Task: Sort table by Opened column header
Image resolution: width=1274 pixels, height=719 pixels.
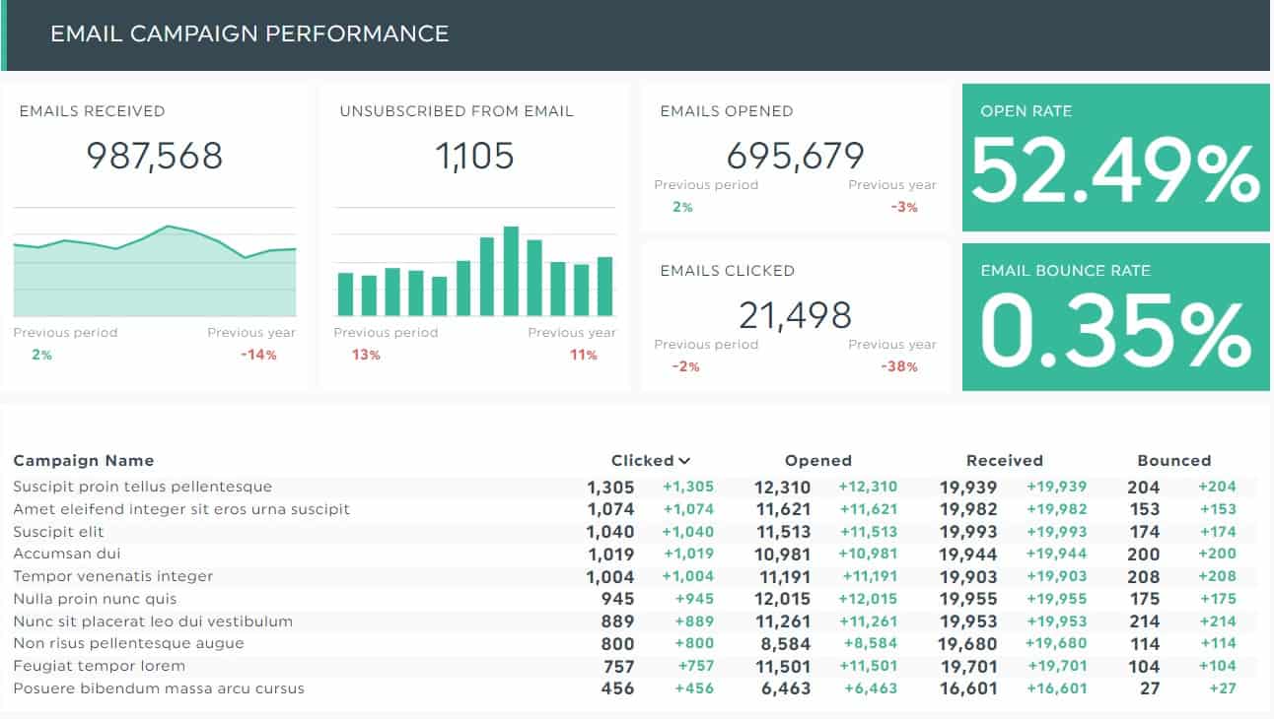Action: [x=817, y=460]
